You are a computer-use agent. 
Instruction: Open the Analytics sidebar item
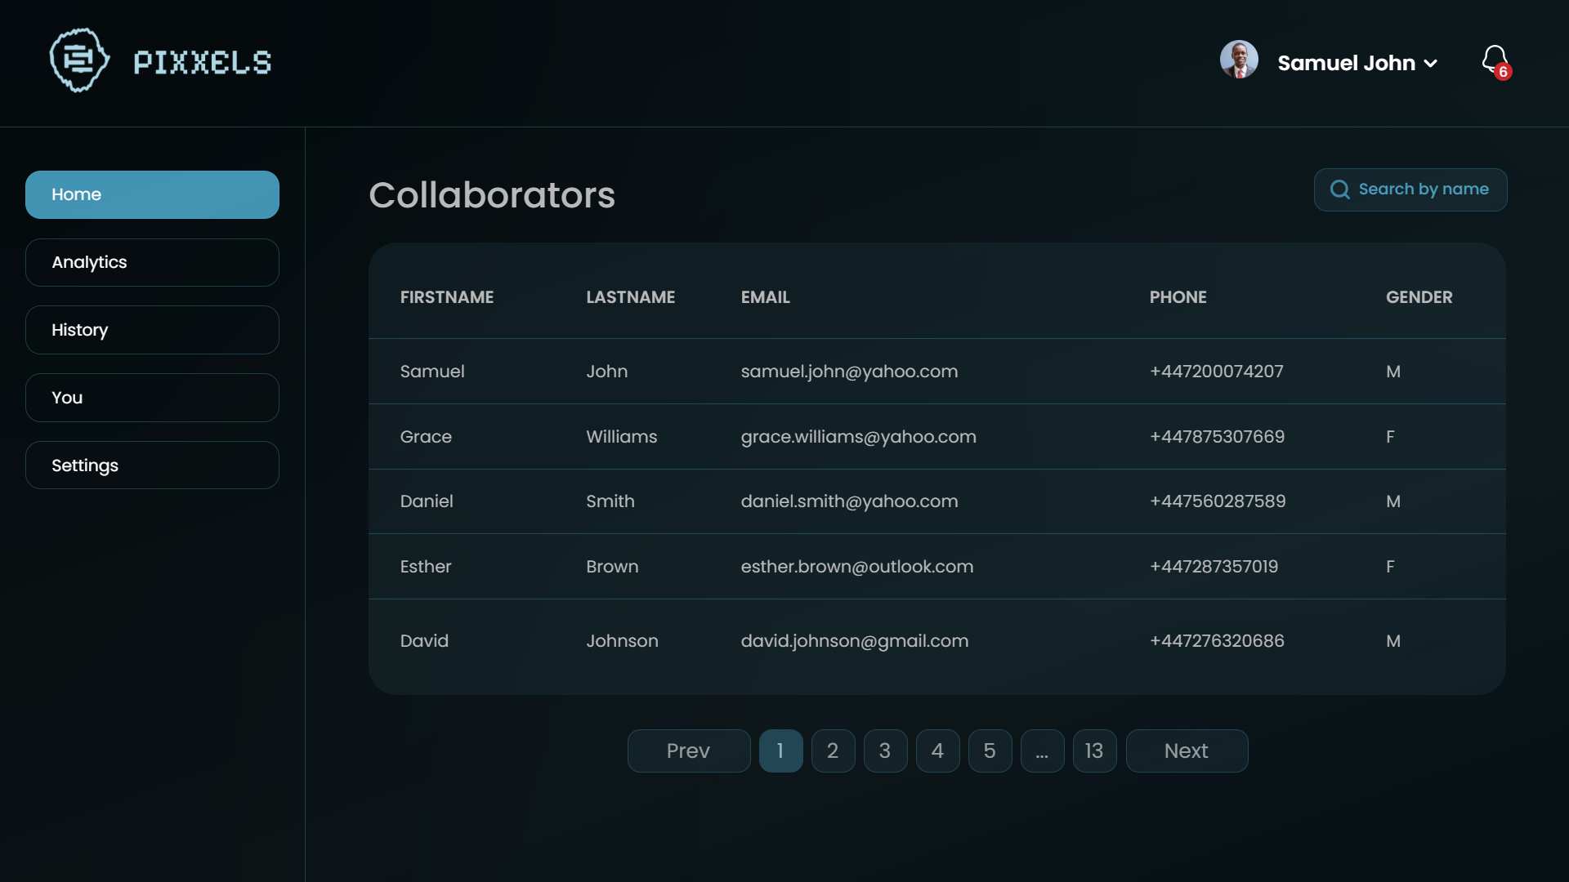click(x=152, y=262)
